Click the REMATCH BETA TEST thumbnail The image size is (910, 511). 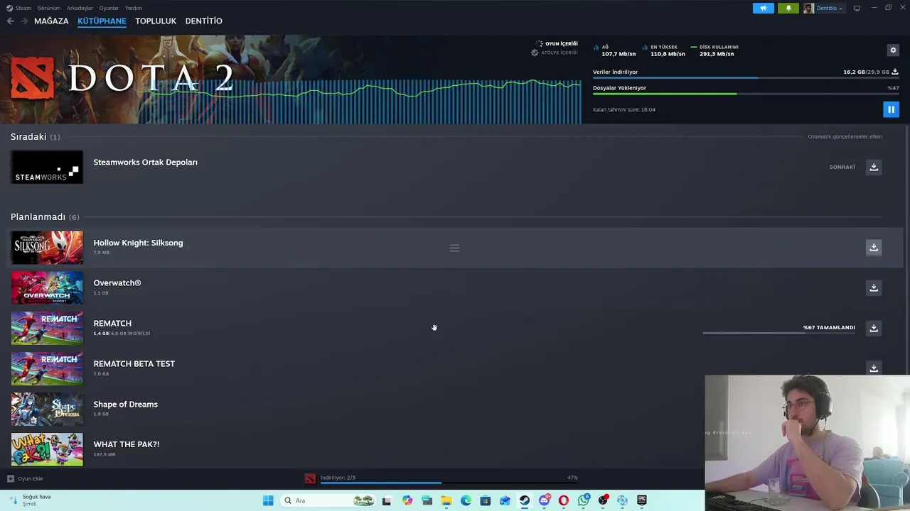[47, 368]
